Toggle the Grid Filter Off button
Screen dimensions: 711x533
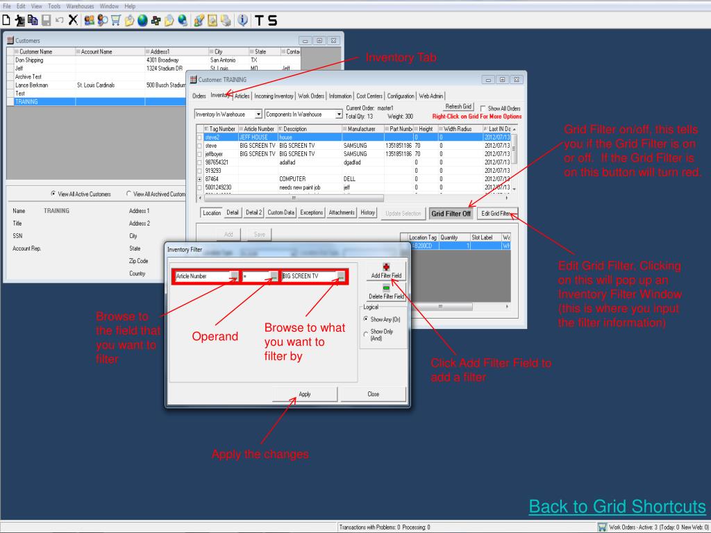tap(451, 214)
